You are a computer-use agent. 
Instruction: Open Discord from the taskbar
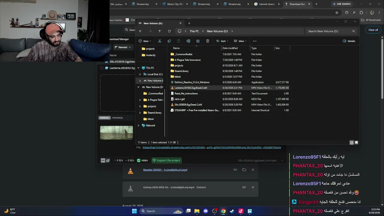coord(205,211)
